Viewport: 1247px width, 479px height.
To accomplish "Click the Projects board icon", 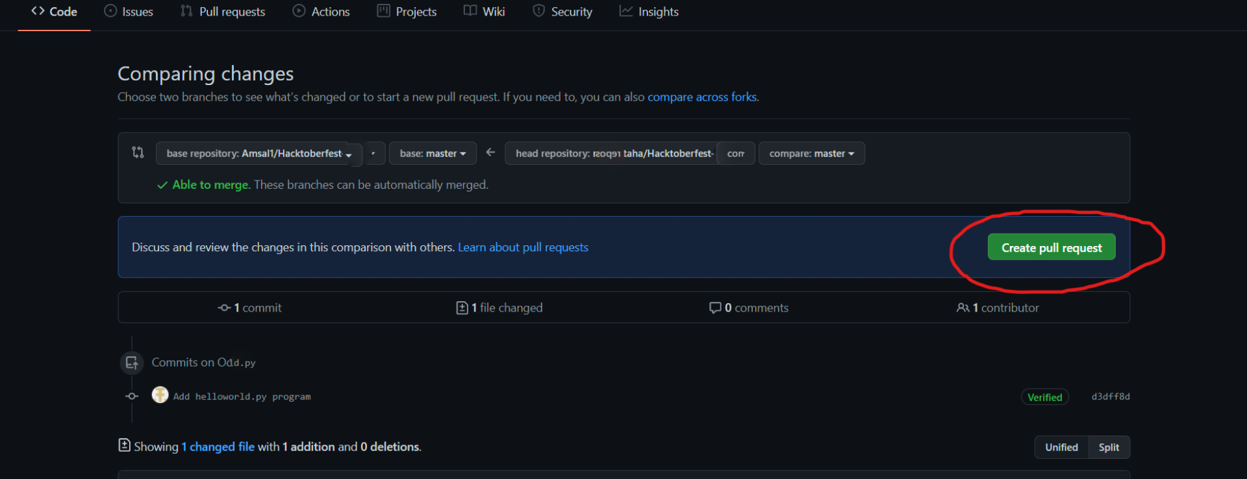I will pos(384,11).
